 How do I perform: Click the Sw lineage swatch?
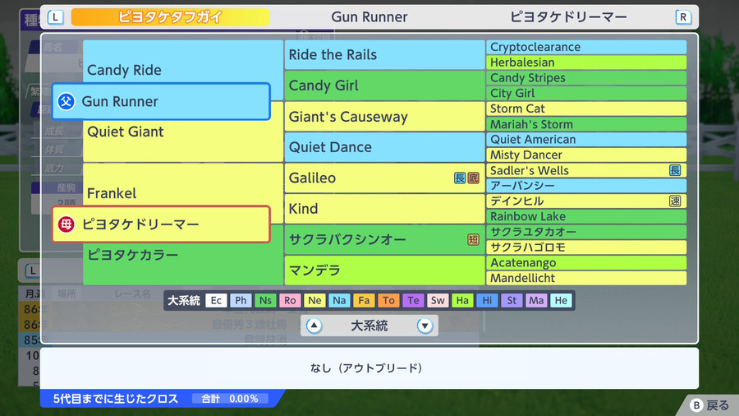[x=438, y=300]
